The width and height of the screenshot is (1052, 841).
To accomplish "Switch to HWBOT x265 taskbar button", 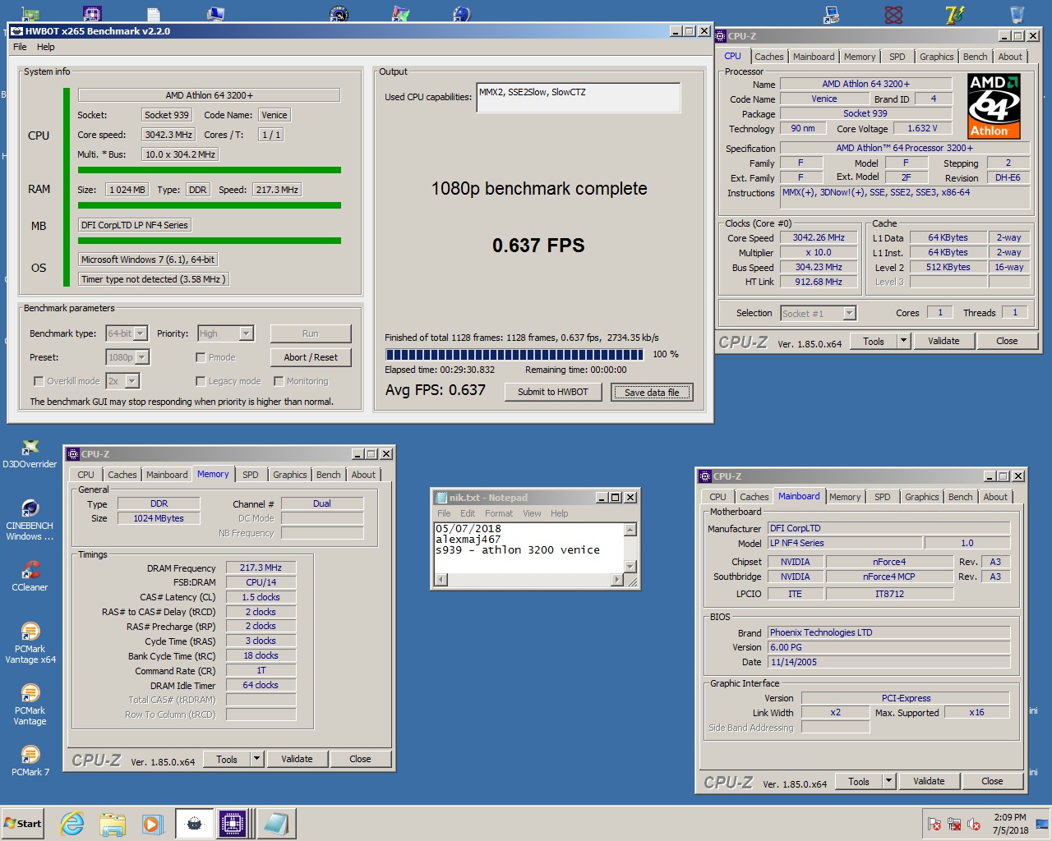I will pyautogui.click(x=194, y=824).
